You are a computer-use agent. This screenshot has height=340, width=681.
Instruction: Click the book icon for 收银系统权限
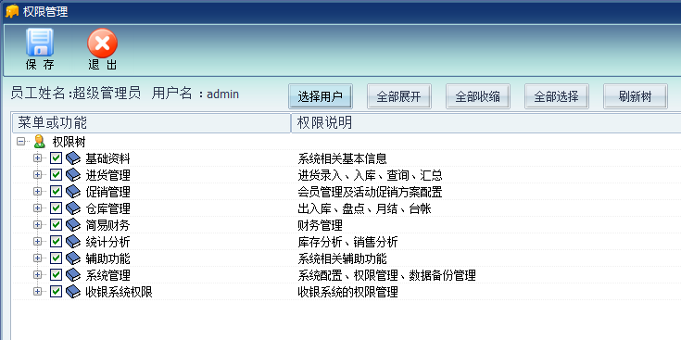[x=73, y=292]
